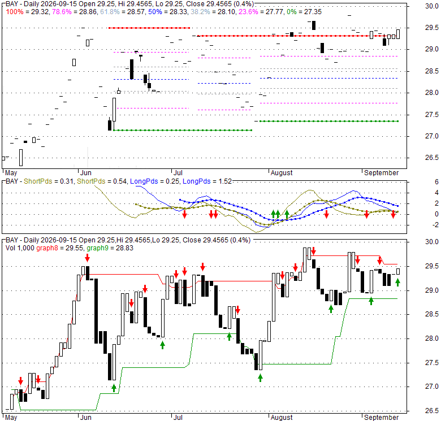The image size is (441, 421).
Task: Click green arrow below mid-June low candle
Action: (114, 388)
